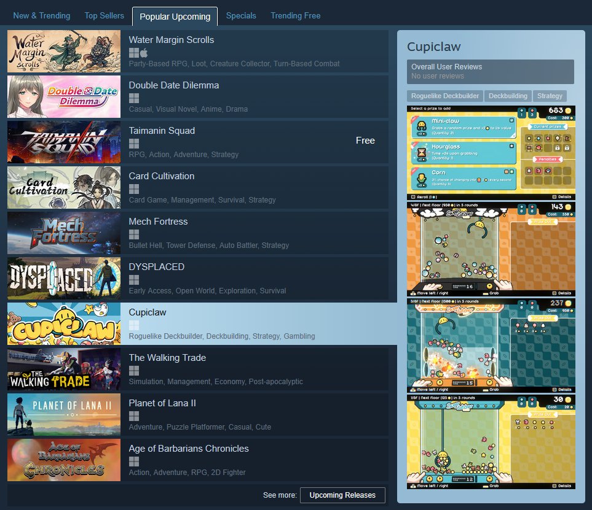Click the Cupiclaw heading in the preview panel
This screenshot has height=510, width=592.
(434, 47)
